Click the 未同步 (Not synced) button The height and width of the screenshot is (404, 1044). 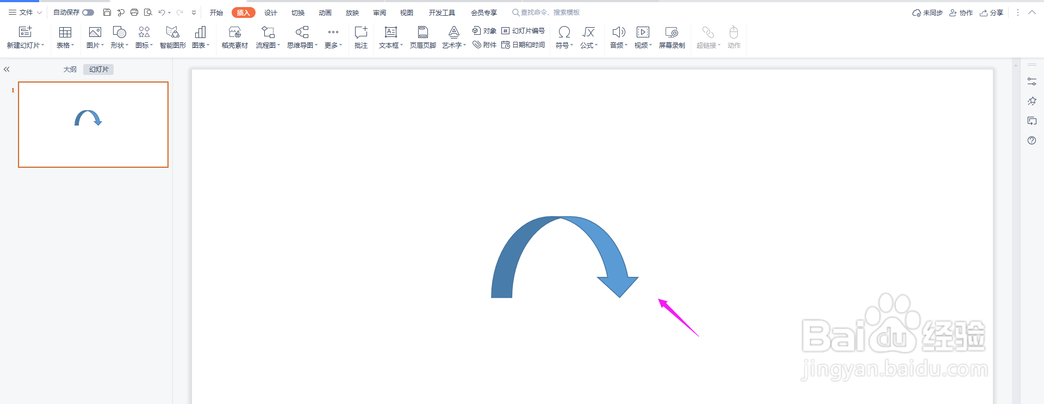pyautogui.click(x=927, y=12)
